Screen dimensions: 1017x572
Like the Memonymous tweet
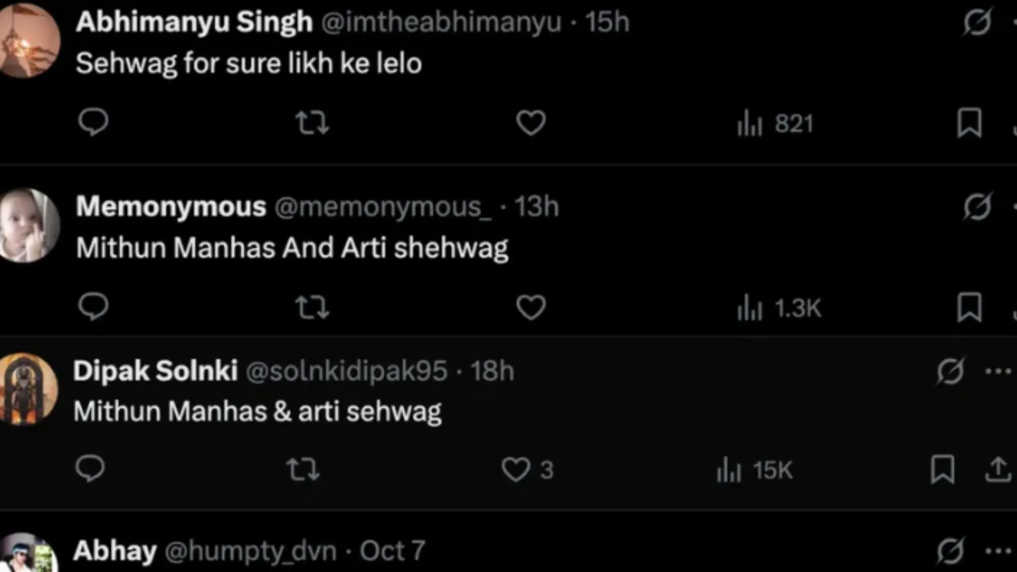pyautogui.click(x=531, y=307)
